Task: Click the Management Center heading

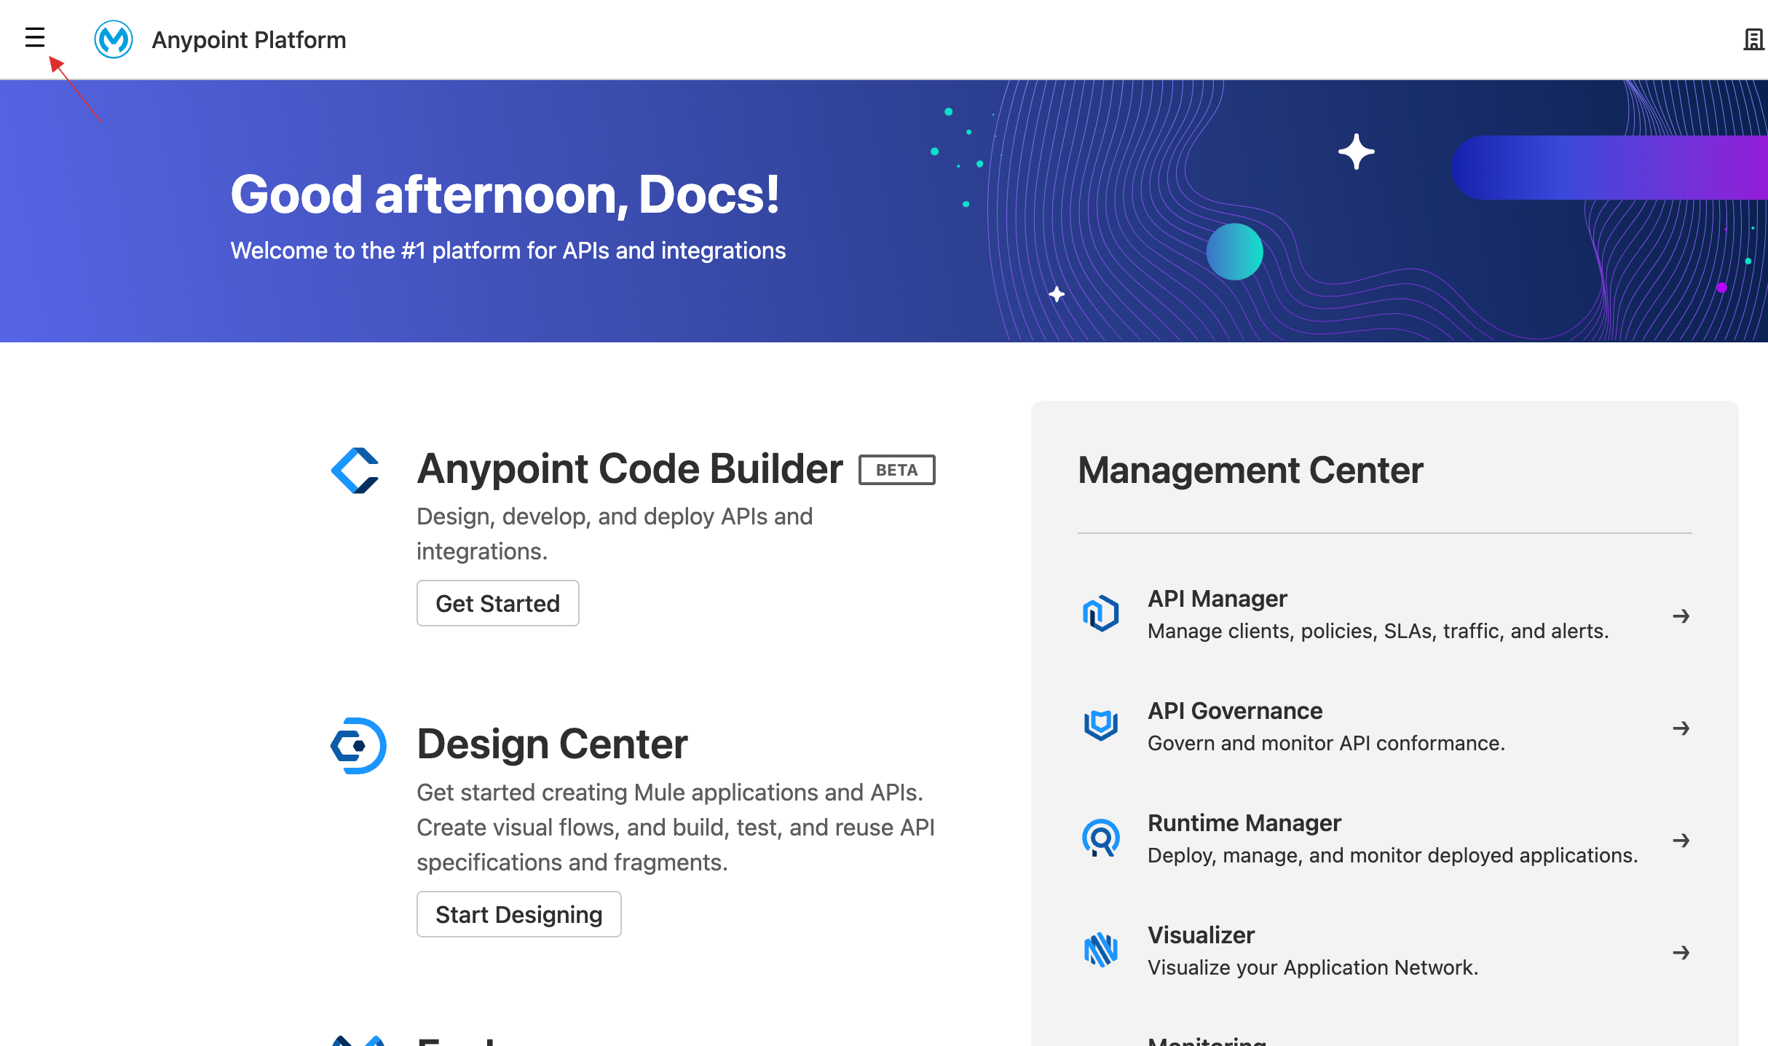Action: tap(1250, 470)
